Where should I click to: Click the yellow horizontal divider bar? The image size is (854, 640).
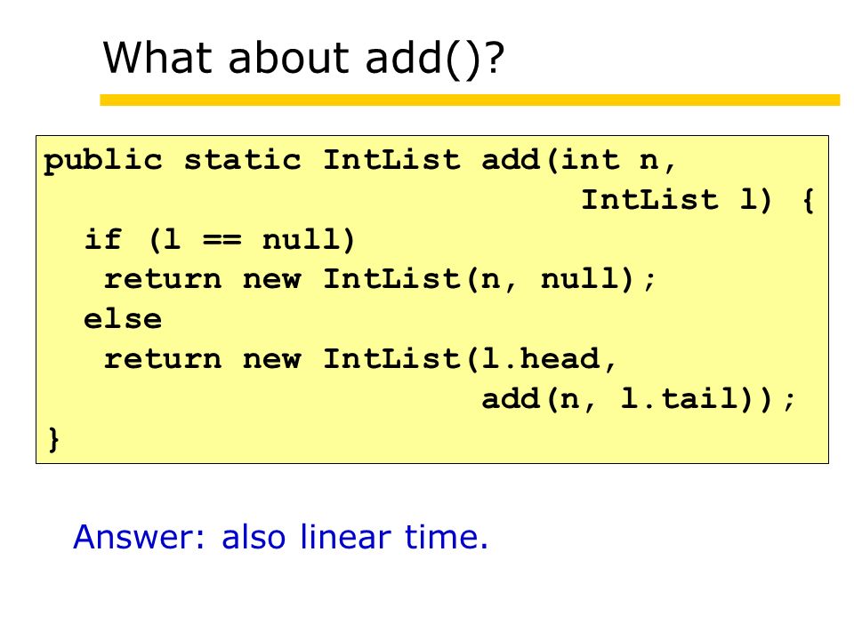[470, 100]
